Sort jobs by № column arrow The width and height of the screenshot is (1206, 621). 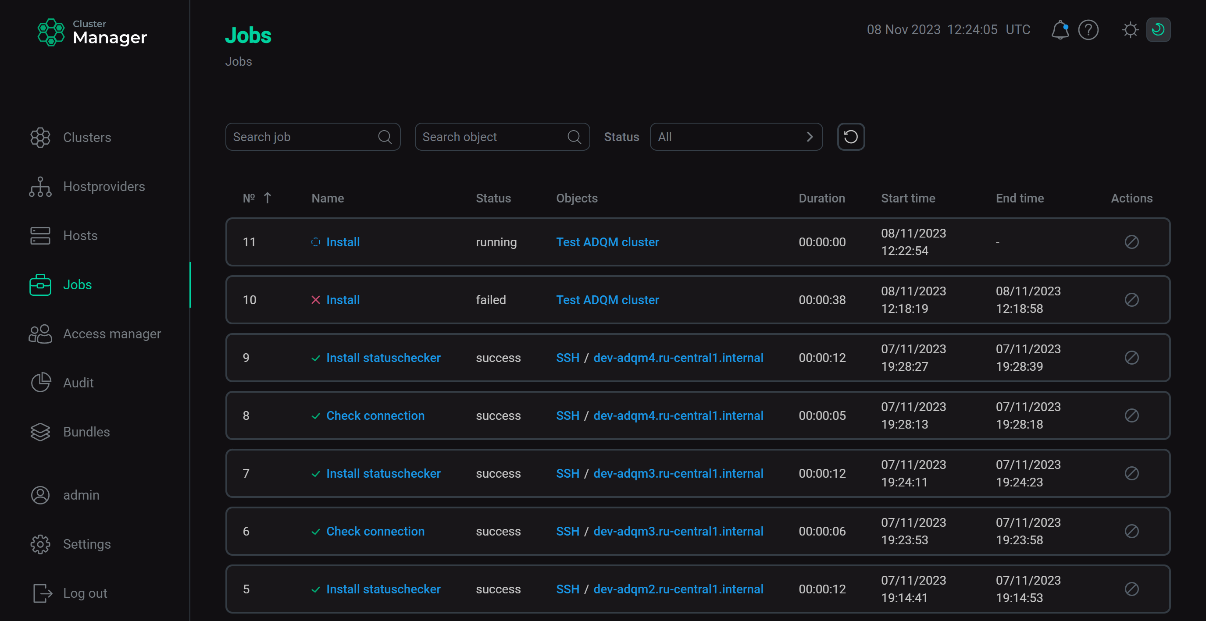[268, 198]
